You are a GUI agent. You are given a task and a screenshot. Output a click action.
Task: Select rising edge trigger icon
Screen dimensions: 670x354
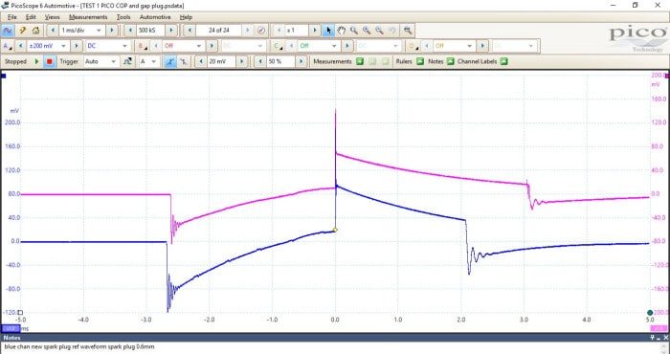tap(170, 61)
